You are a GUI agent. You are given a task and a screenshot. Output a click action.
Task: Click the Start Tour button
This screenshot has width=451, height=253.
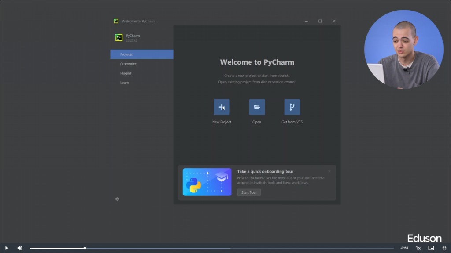[249, 192]
